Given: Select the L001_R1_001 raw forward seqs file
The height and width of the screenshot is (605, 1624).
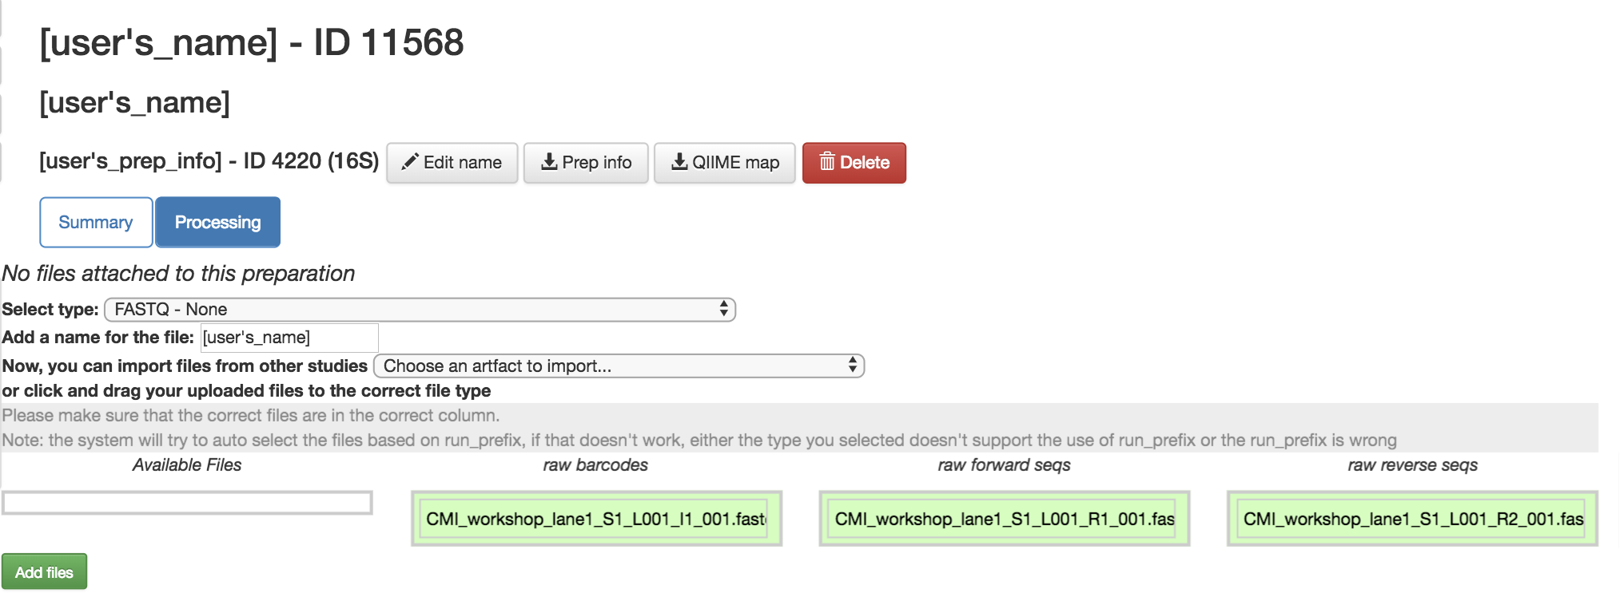Looking at the screenshot, I should tap(1005, 519).
